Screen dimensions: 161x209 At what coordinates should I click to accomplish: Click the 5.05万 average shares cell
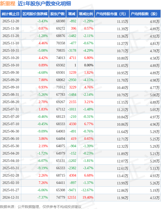[x=155, y=109]
